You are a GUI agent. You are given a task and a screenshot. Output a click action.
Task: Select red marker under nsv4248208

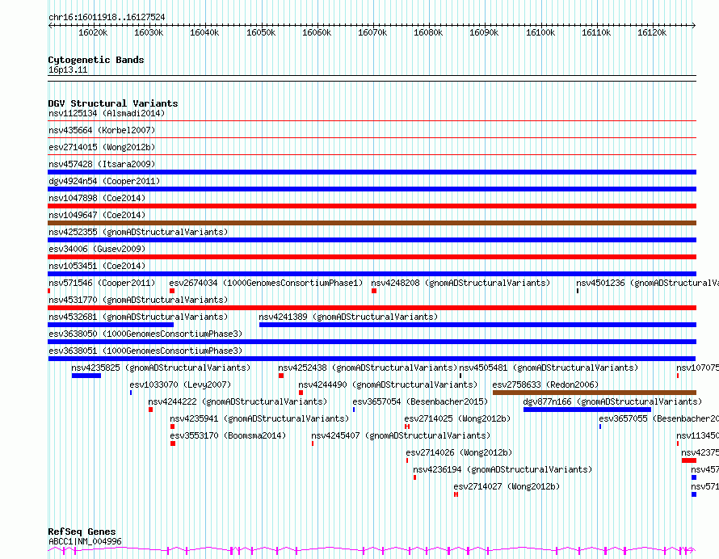point(374,291)
